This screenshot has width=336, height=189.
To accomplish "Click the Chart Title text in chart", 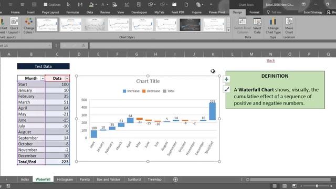I will click(x=148, y=81).
